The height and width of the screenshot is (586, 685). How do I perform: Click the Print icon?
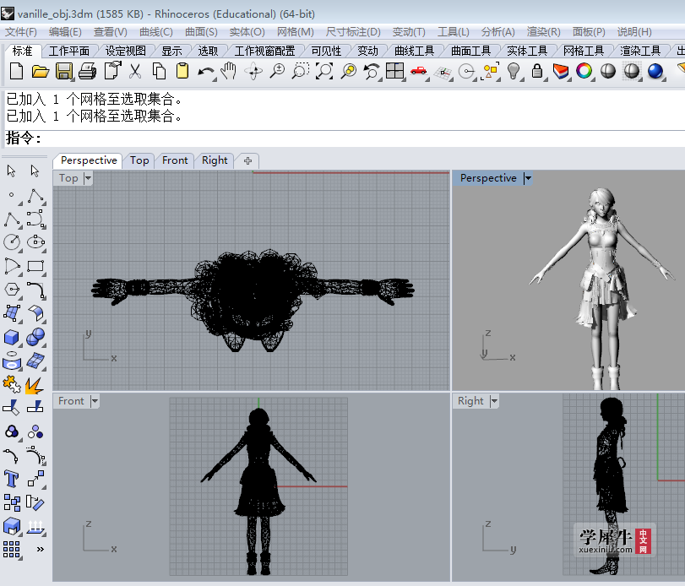coord(87,71)
